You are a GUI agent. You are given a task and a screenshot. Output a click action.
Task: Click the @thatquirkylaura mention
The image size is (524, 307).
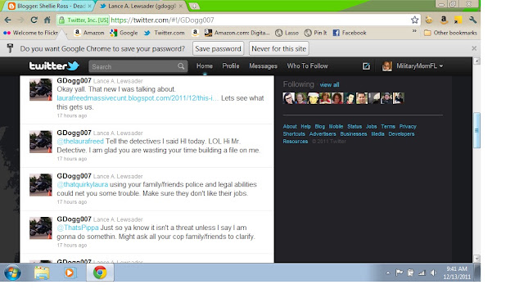(82, 184)
